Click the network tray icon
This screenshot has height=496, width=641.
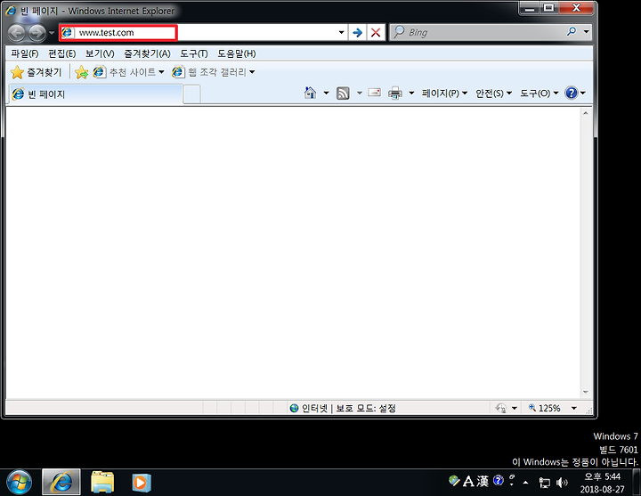pyautogui.click(x=544, y=483)
